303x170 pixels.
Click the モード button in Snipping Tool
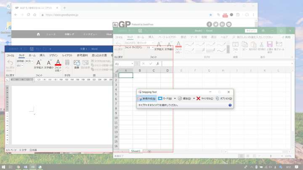(x=165, y=99)
